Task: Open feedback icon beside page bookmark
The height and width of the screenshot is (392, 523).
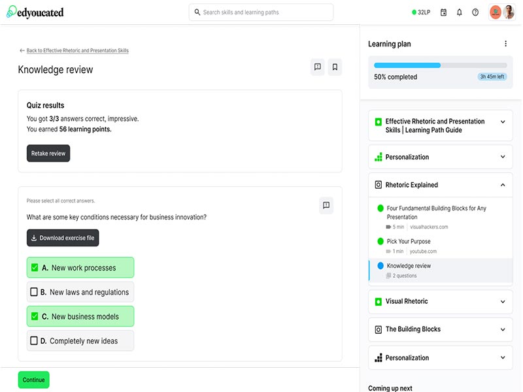Action: click(x=317, y=67)
